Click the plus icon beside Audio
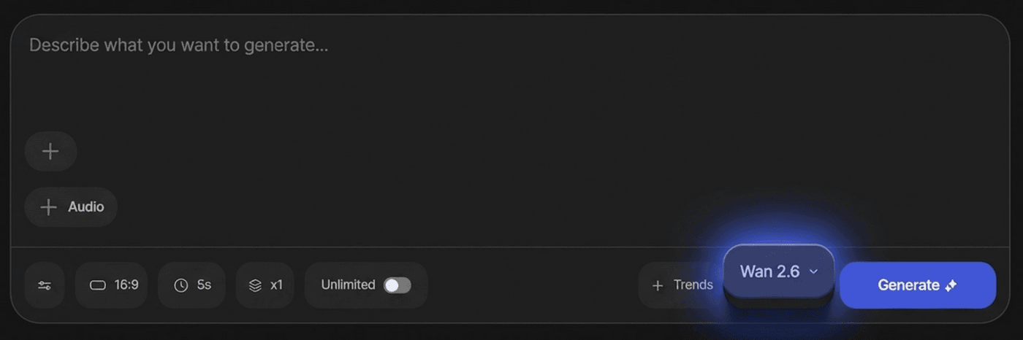This screenshot has height=340, width=1023. click(x=48, y=207)
